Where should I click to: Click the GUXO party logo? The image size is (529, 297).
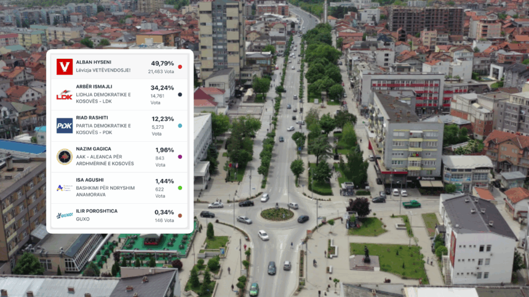click(x=65, y=215)
